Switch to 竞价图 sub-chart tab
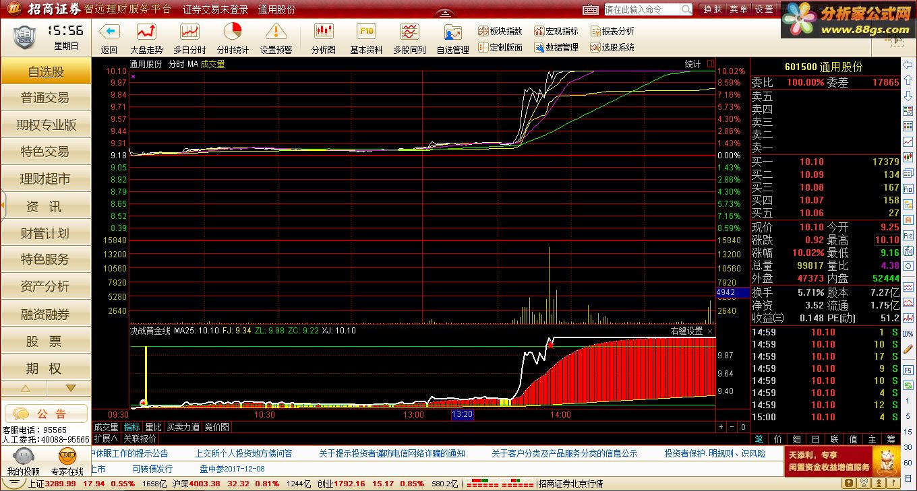Screen dimensions: 917x491 point(217,427)
